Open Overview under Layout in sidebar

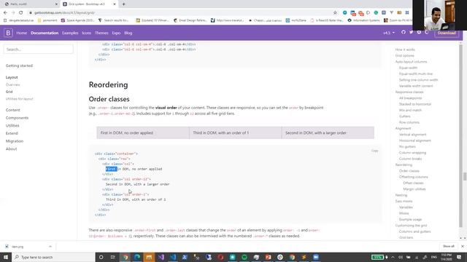(13, 84)
